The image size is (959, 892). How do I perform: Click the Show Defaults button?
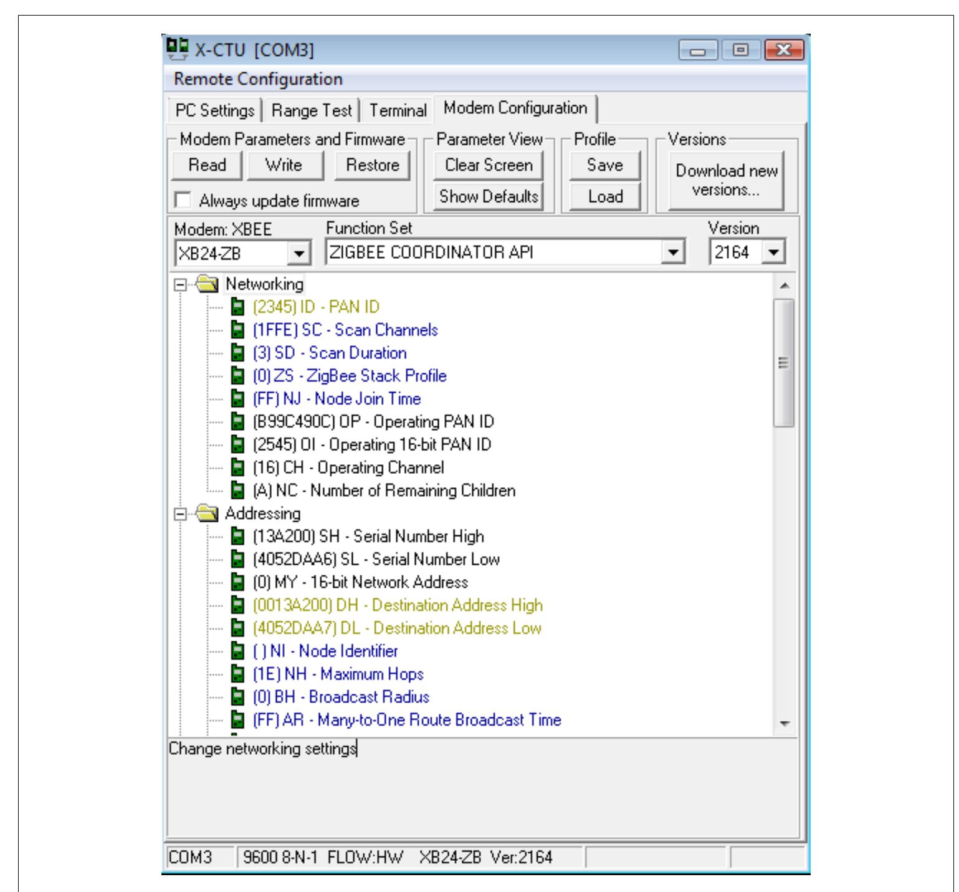(489, 196)
